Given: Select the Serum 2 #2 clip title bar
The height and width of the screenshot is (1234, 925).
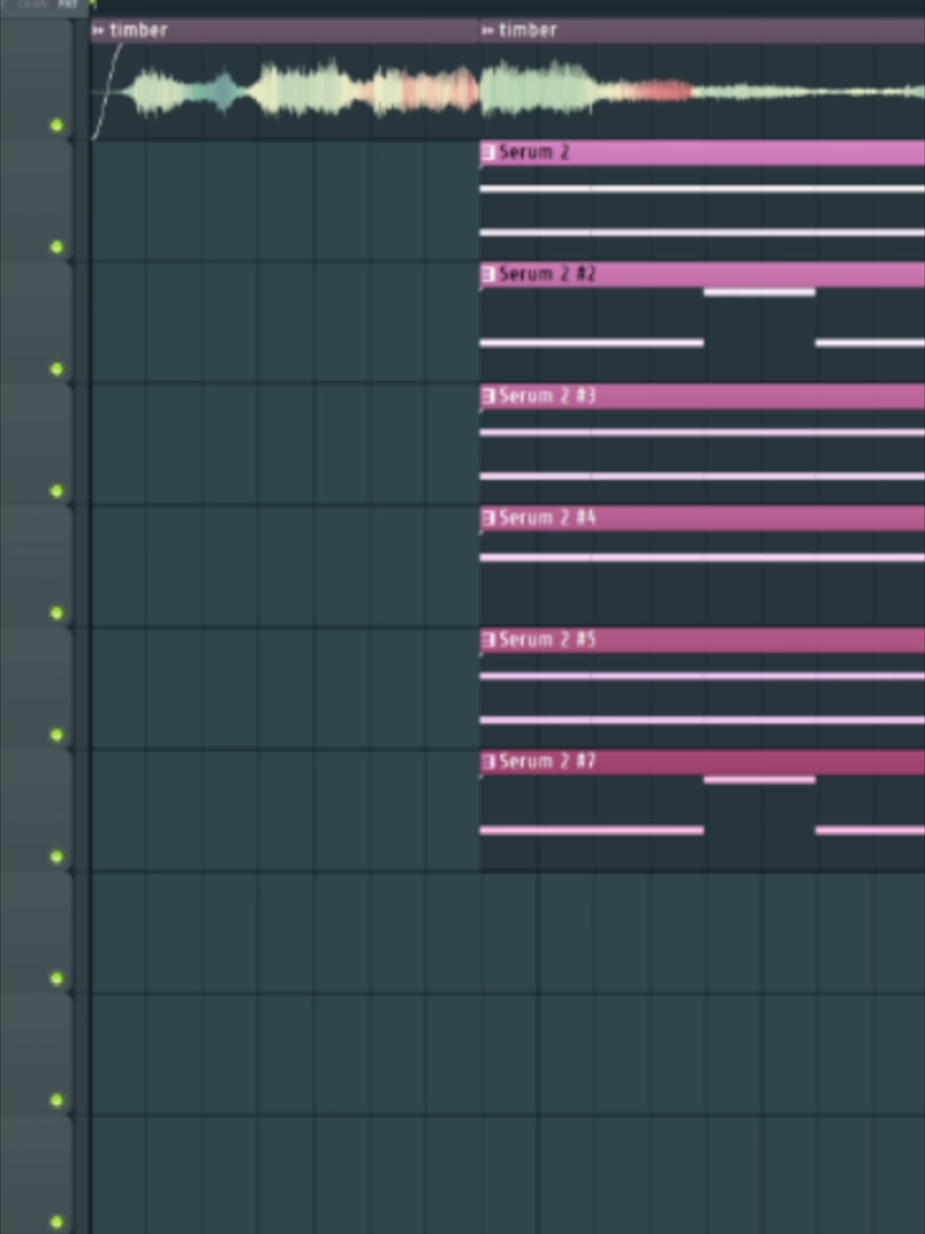Looking at the screenshot, I should pyautogui.click(x=702, y=274).
